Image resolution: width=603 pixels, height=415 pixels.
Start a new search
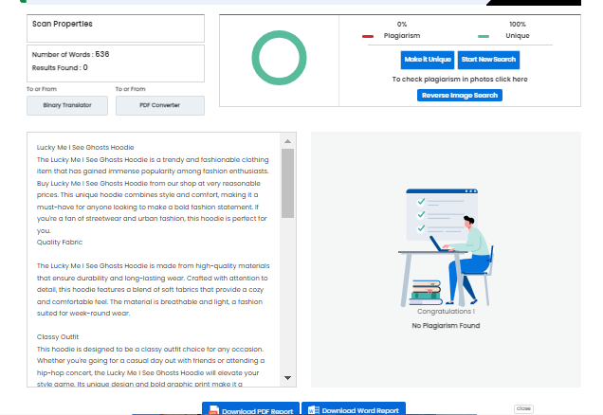coord(488,60)
